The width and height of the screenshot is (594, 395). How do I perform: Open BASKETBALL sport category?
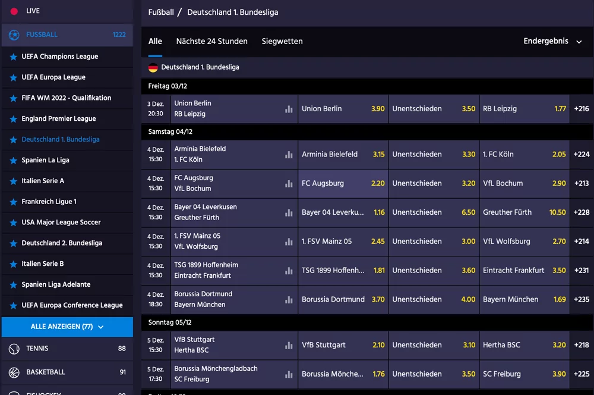tap(67, 372)
